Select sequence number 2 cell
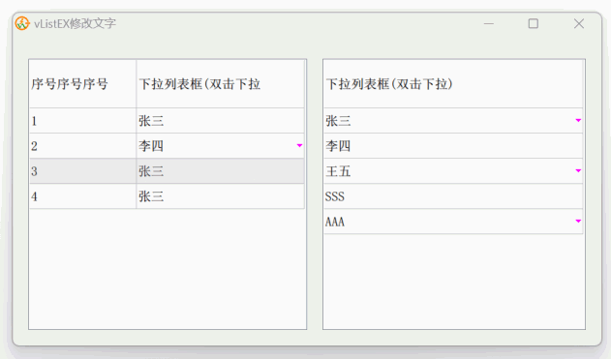The width and height of the screenshot is (611, 359). pos(82,146)
